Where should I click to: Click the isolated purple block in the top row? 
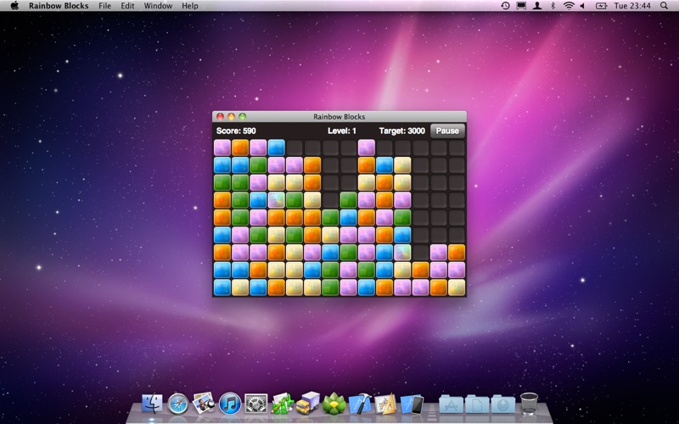point(366,148)
